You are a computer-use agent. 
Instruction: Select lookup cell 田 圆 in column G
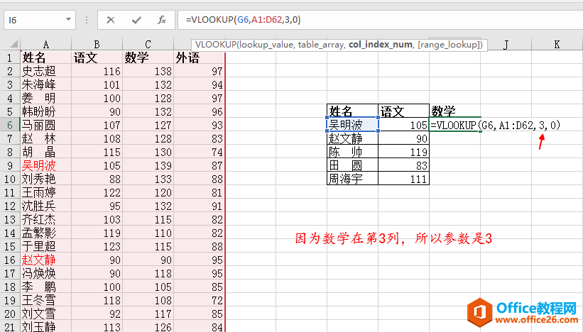coord(352,165)
